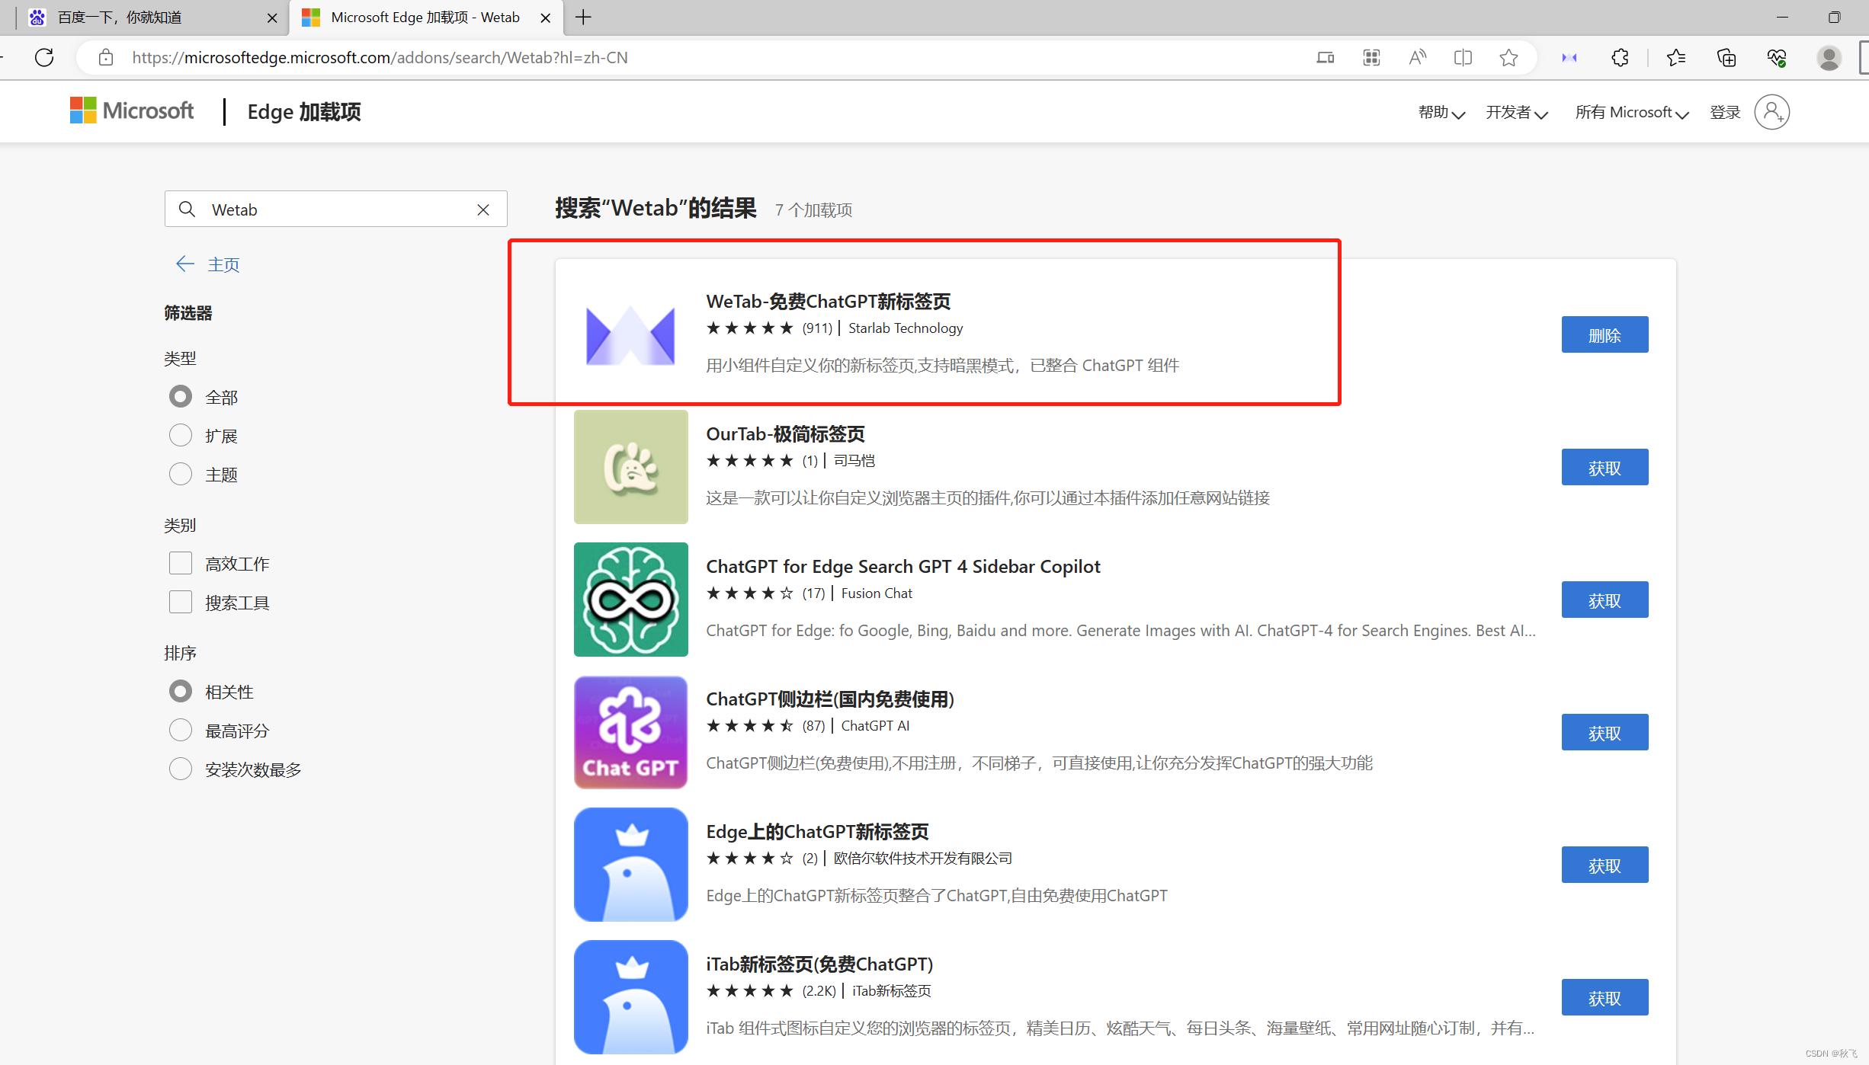Click the 登录 sign-in link
Screen dimensions: 1869x1065
[1725, 113]
